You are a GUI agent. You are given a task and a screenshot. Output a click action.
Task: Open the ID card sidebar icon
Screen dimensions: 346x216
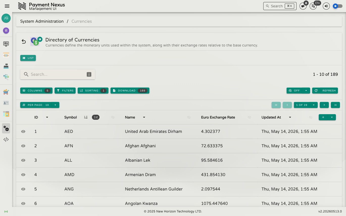point(6,103)
